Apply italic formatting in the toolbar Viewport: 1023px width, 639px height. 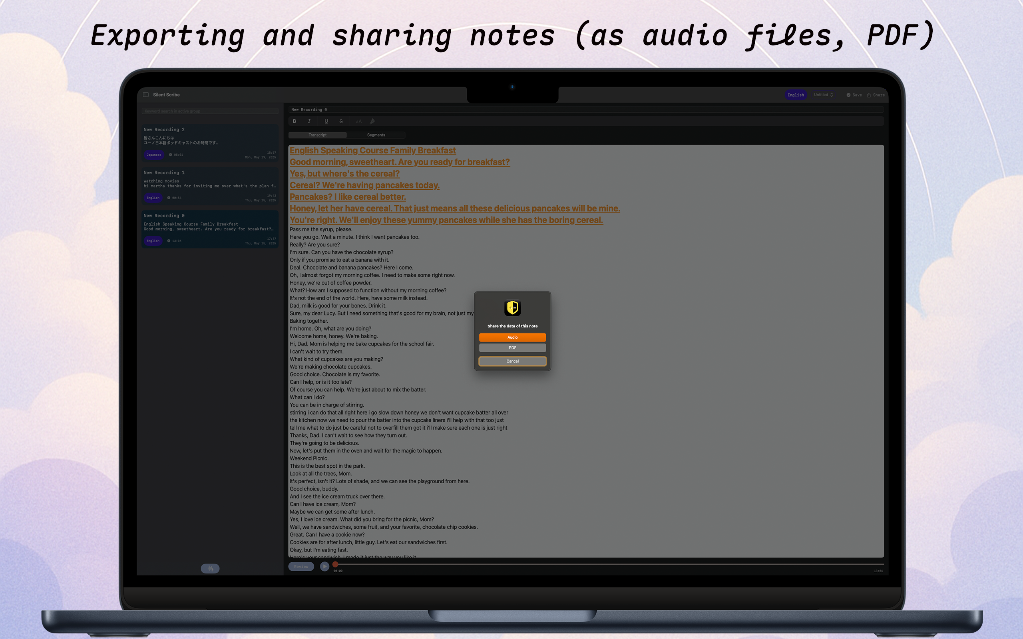[x=309, y=121]
